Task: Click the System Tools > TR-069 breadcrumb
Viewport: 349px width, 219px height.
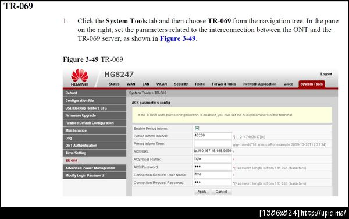Action: 148,93
